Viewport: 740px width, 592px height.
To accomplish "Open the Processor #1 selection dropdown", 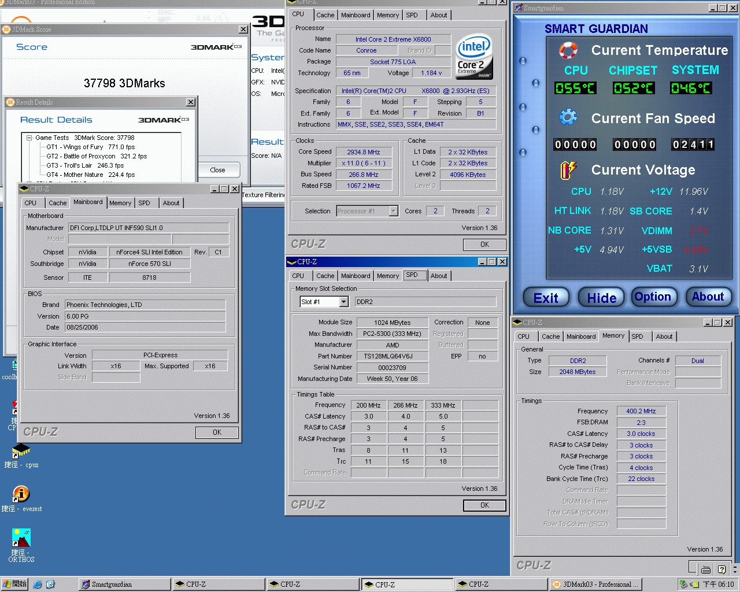I will pyautogui.click(x=393, y=211).
